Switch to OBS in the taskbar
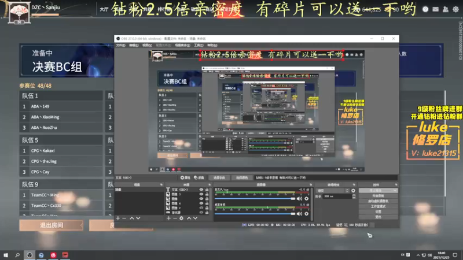Screen dimensions: 463x260 (x=30, y=255)
